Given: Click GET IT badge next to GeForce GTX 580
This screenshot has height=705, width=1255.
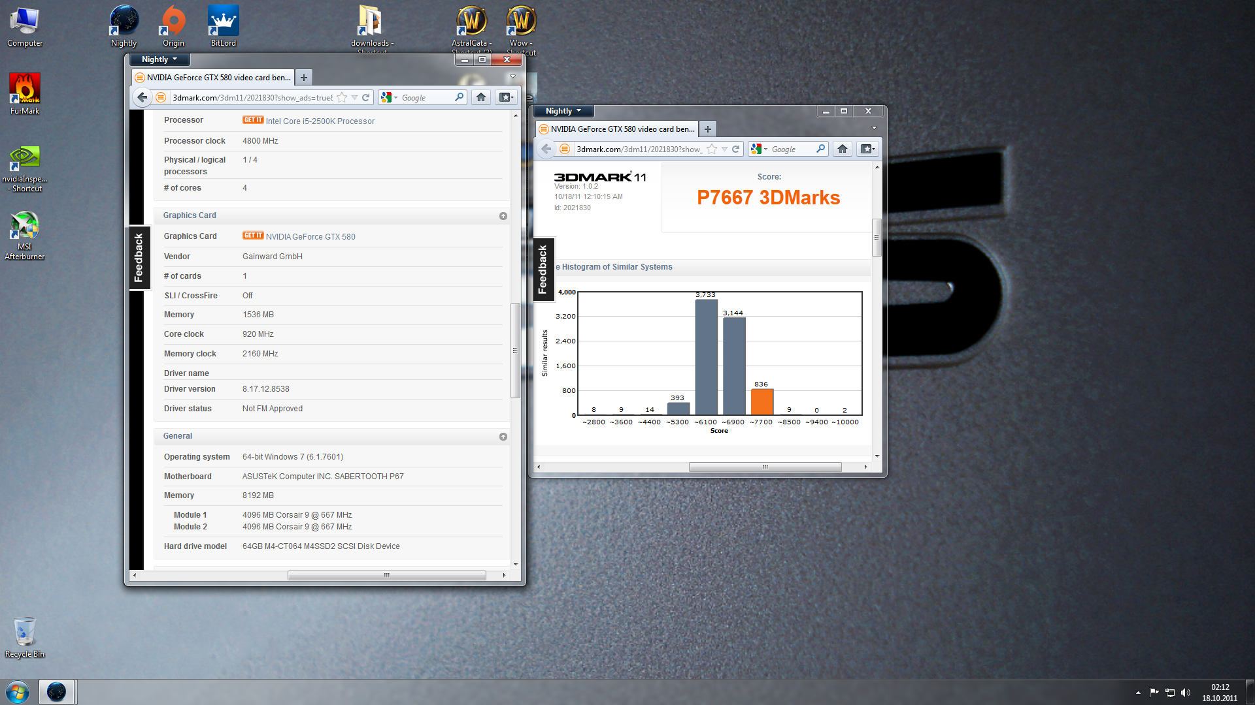Looking at the screenshot, I should pyautogui.click(x=253, y=236).
